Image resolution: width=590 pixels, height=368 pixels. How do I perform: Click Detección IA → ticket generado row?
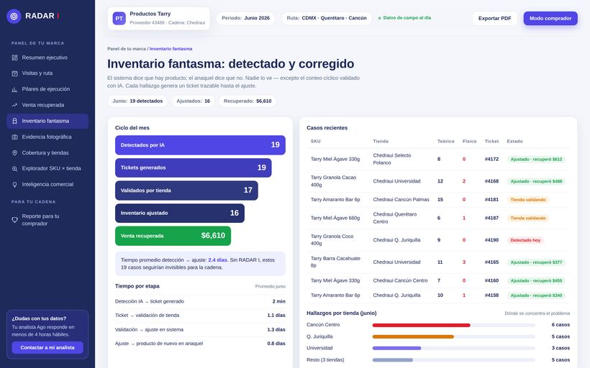tap(200, 301)
